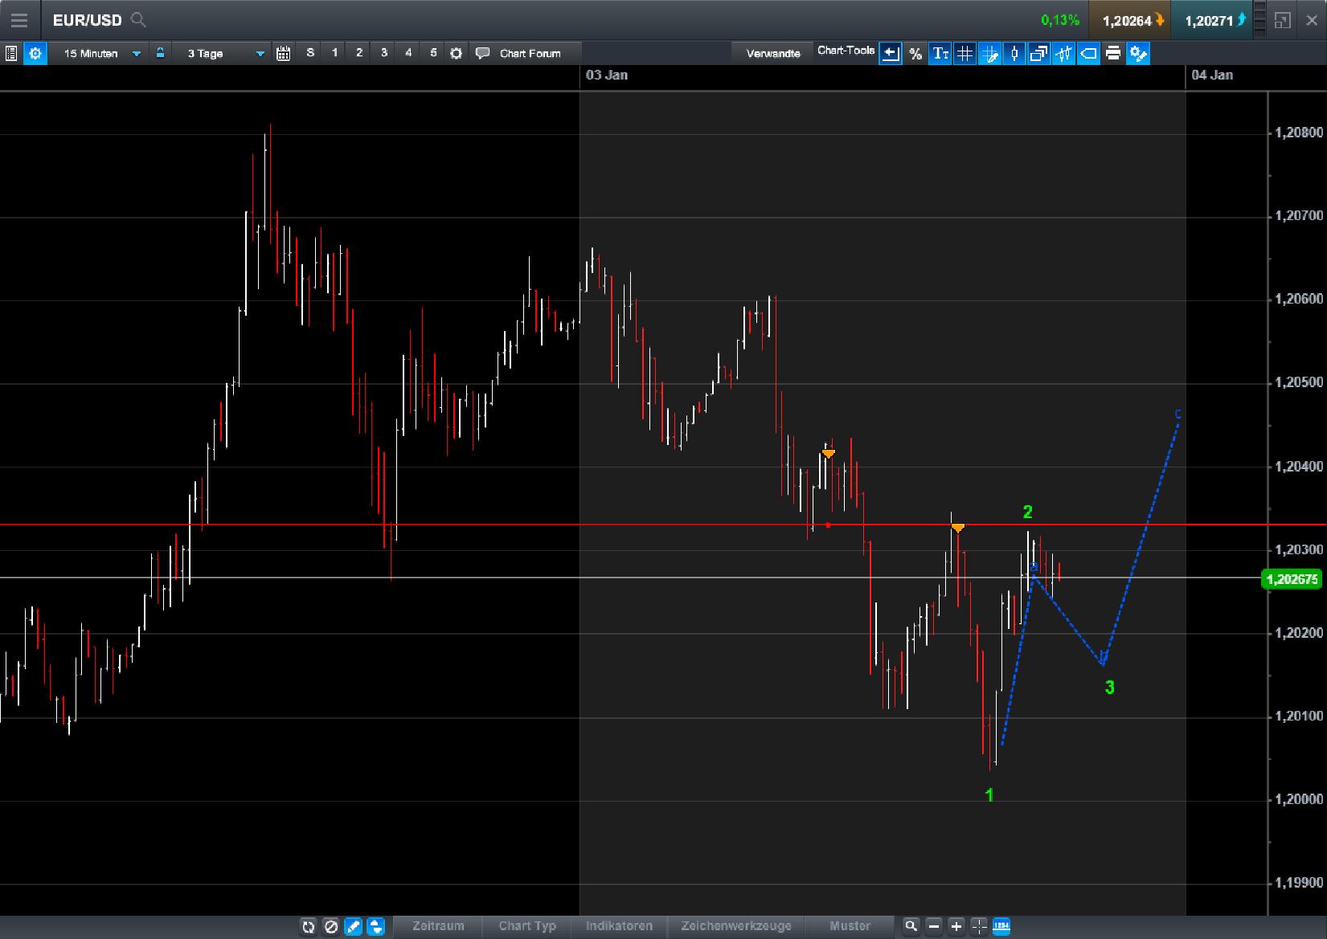Click the zoom magnifier in bottom toolbar
This screenshot has width=1327, height=939.
[911, 925]
